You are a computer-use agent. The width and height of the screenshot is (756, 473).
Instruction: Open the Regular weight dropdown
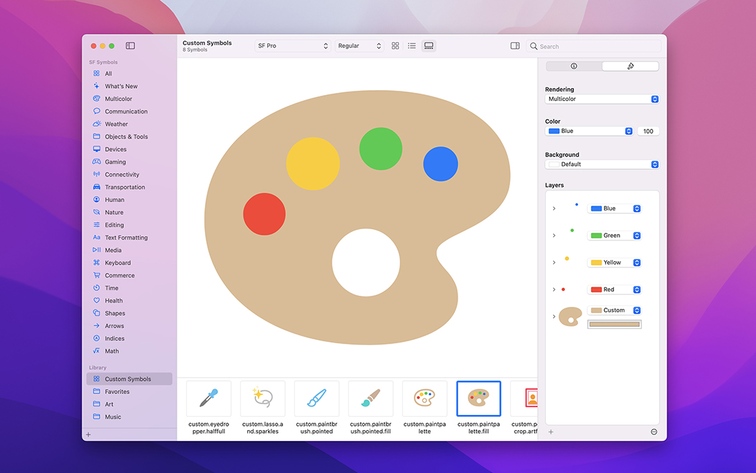pyautogui.click(x=359, y=46)
